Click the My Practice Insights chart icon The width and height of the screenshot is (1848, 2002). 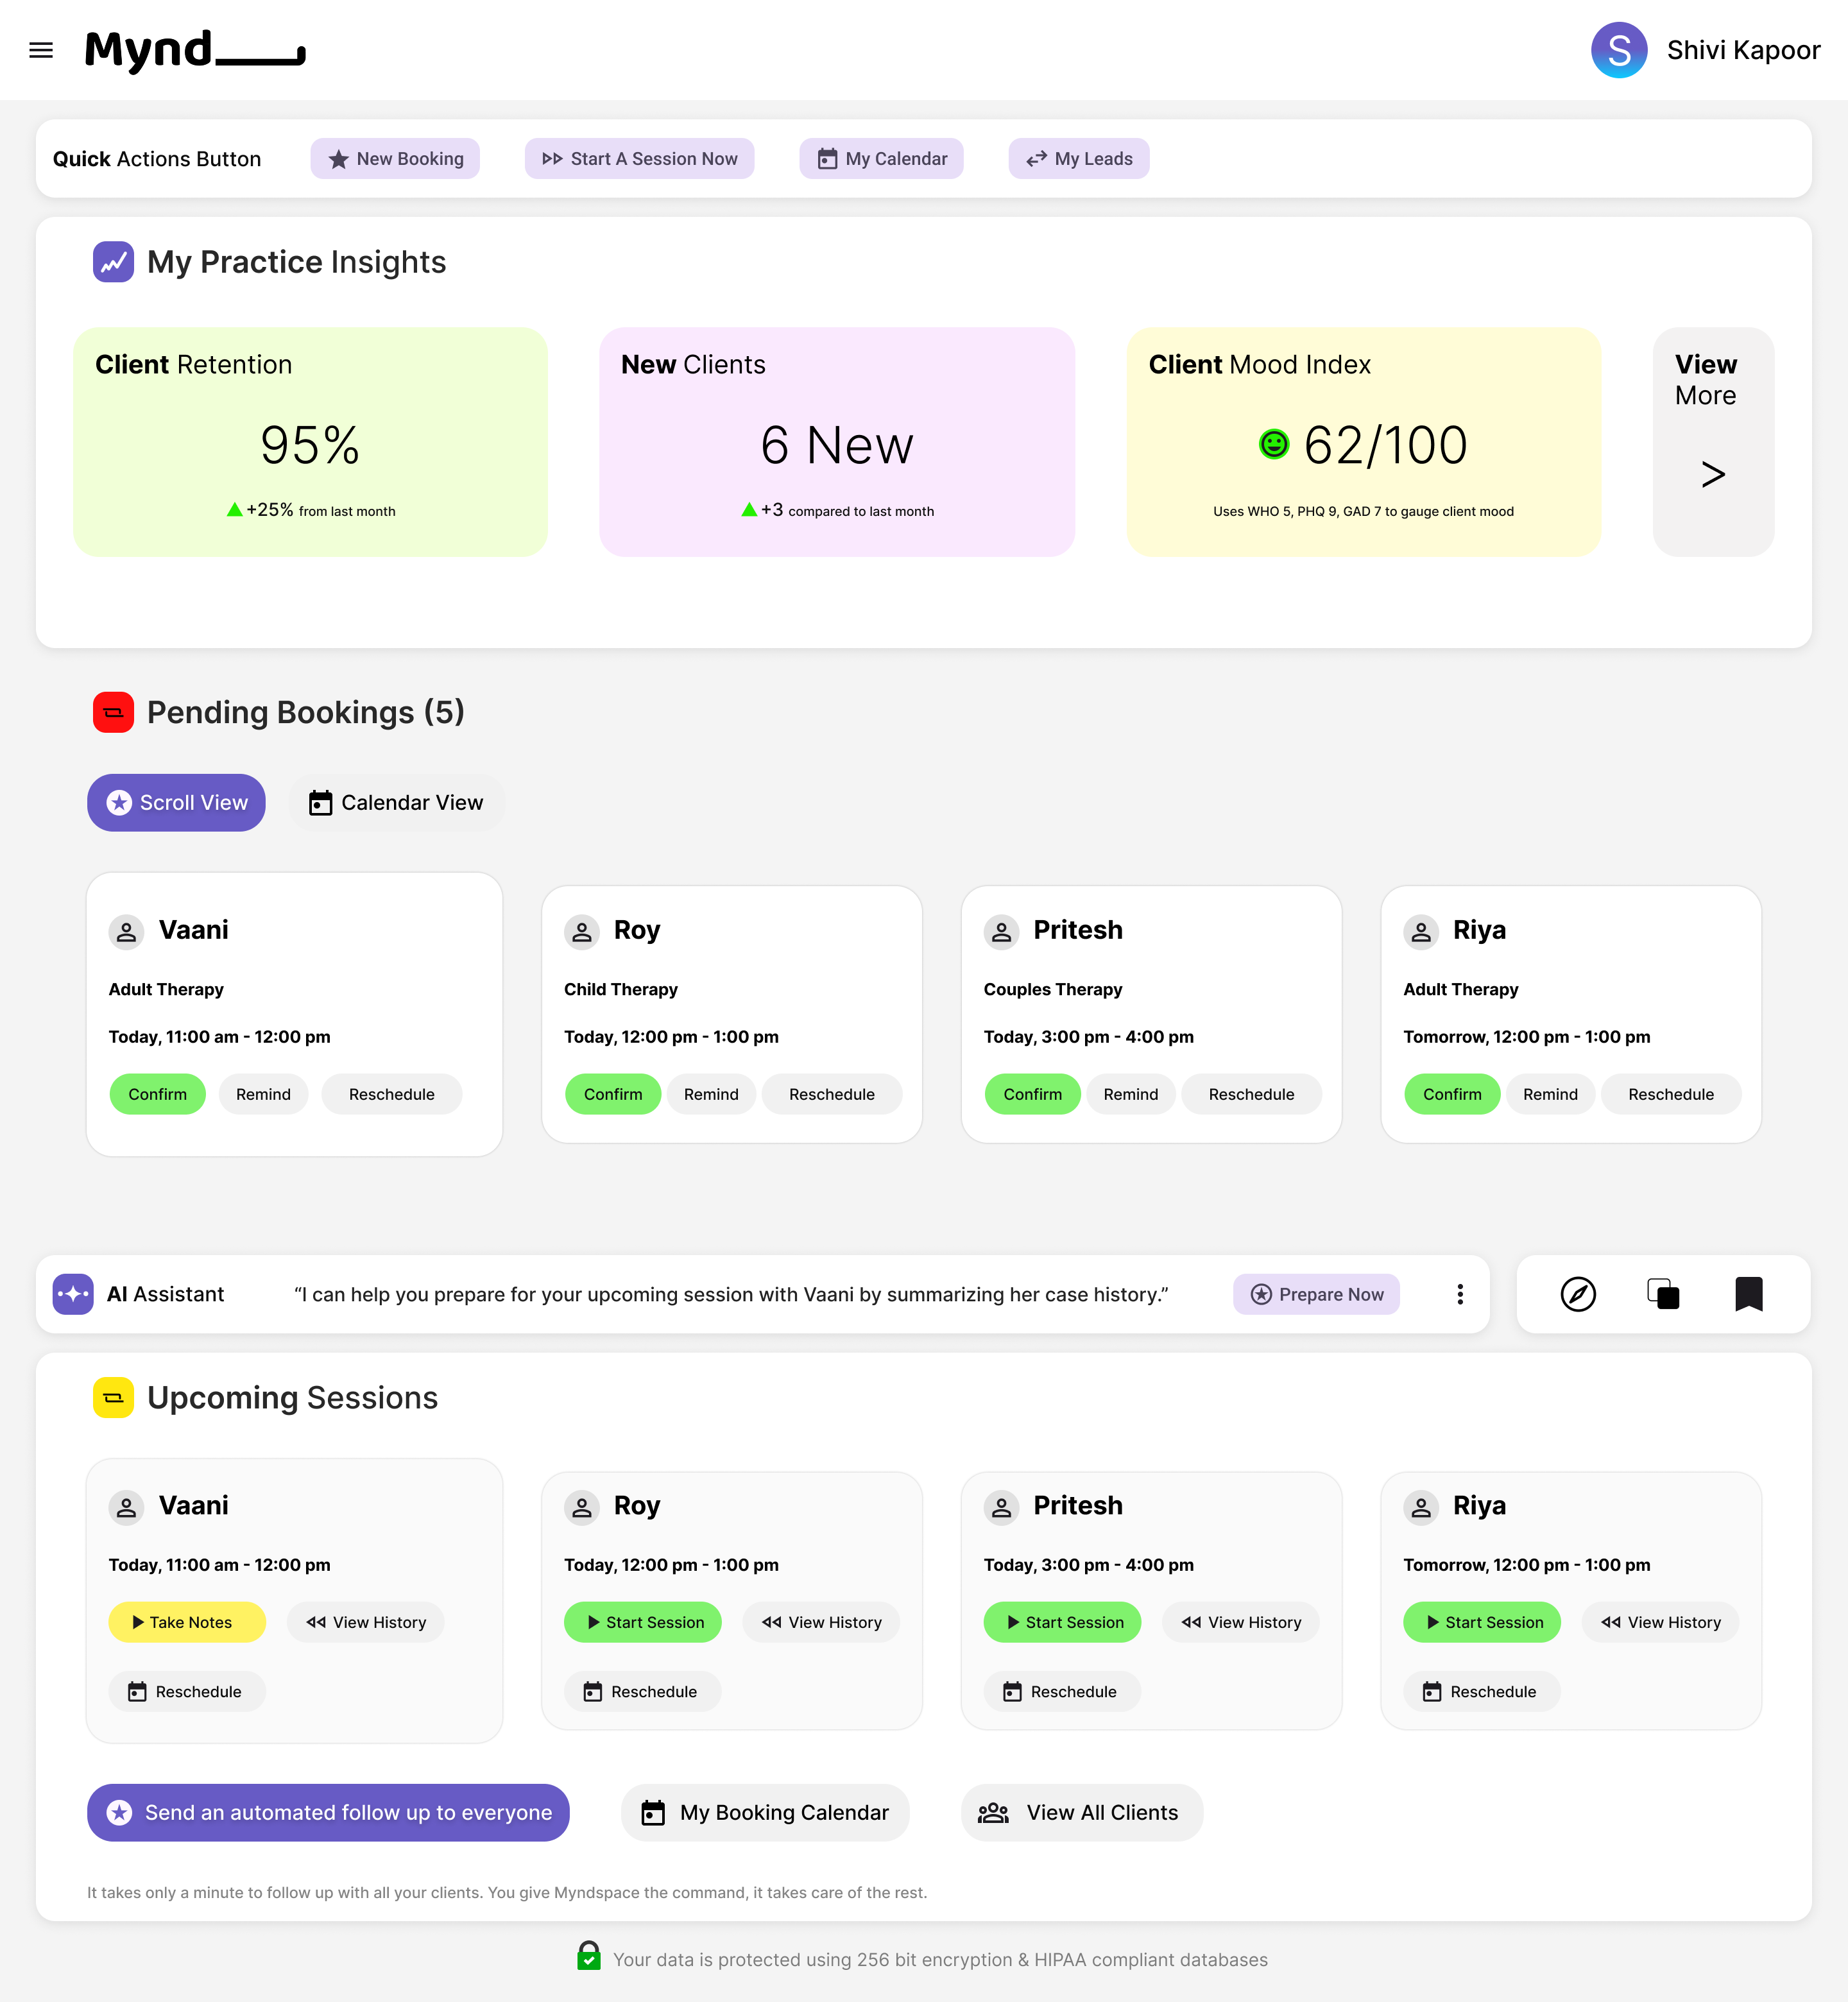coord(113,261)
